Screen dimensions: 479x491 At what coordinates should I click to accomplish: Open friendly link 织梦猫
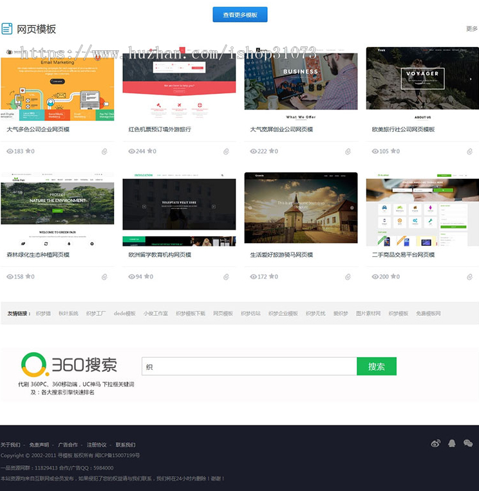(x=43, y=313)
